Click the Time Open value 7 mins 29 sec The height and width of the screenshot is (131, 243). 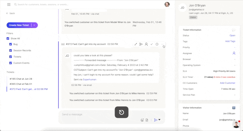click(x=228, y=89)
